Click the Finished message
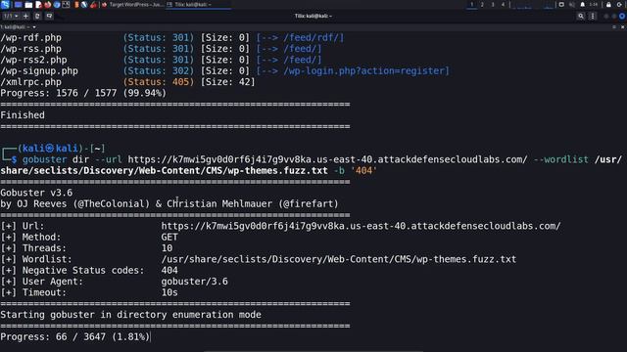627x352 pixels. click(23, 115)
